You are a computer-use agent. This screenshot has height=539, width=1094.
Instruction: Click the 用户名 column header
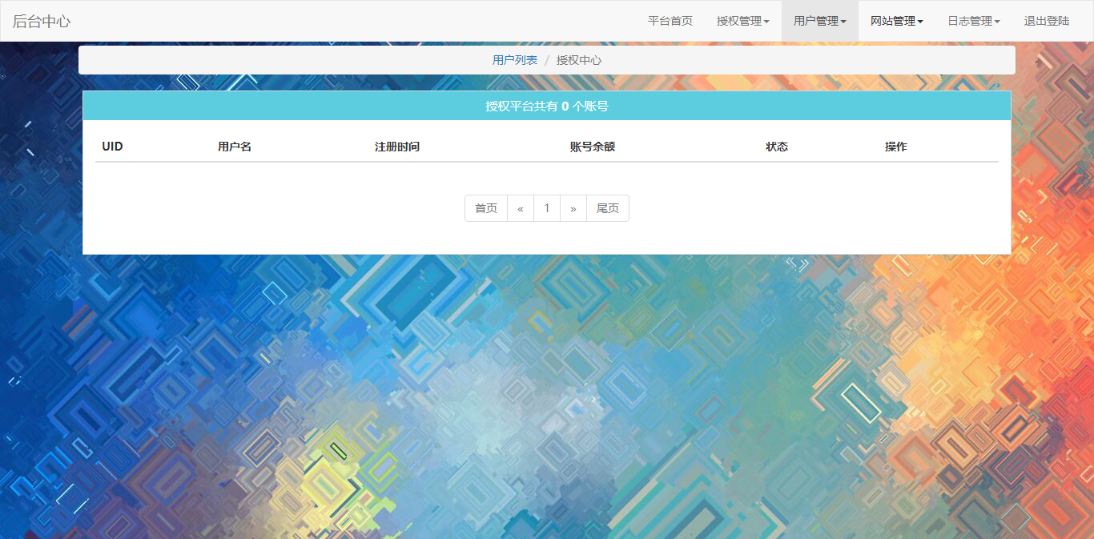click(x=235, y=147)
